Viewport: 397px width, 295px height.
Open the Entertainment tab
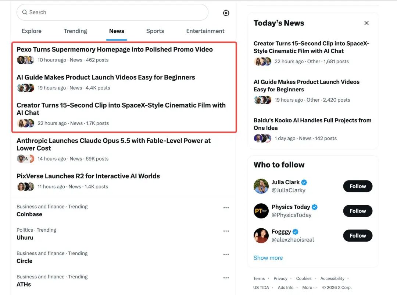pos(205,31)
